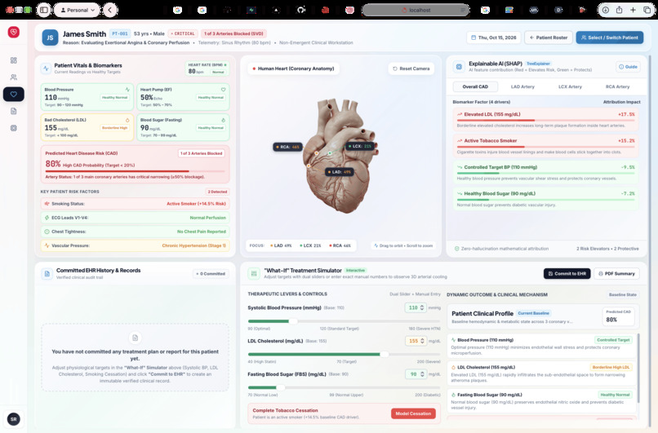Image resolution: width=658 pixels, height=433 pixels.
Task: Click the droplet icon on Bad Cholesterol card
Action: coord(127,121)
